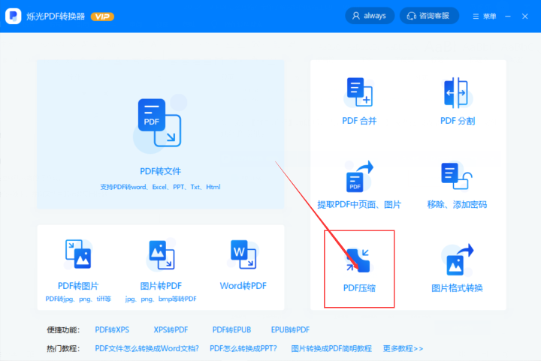Choose the 图片转PDF icon
This screenshot has height=361, width=541.
[162, 255]
